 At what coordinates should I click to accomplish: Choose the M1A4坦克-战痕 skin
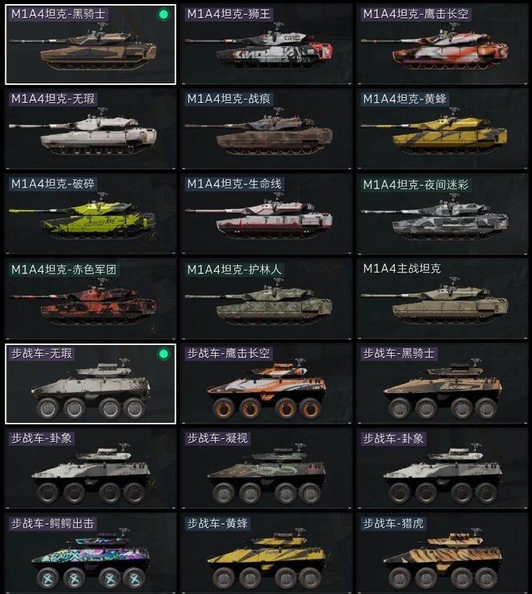(266, 129)
